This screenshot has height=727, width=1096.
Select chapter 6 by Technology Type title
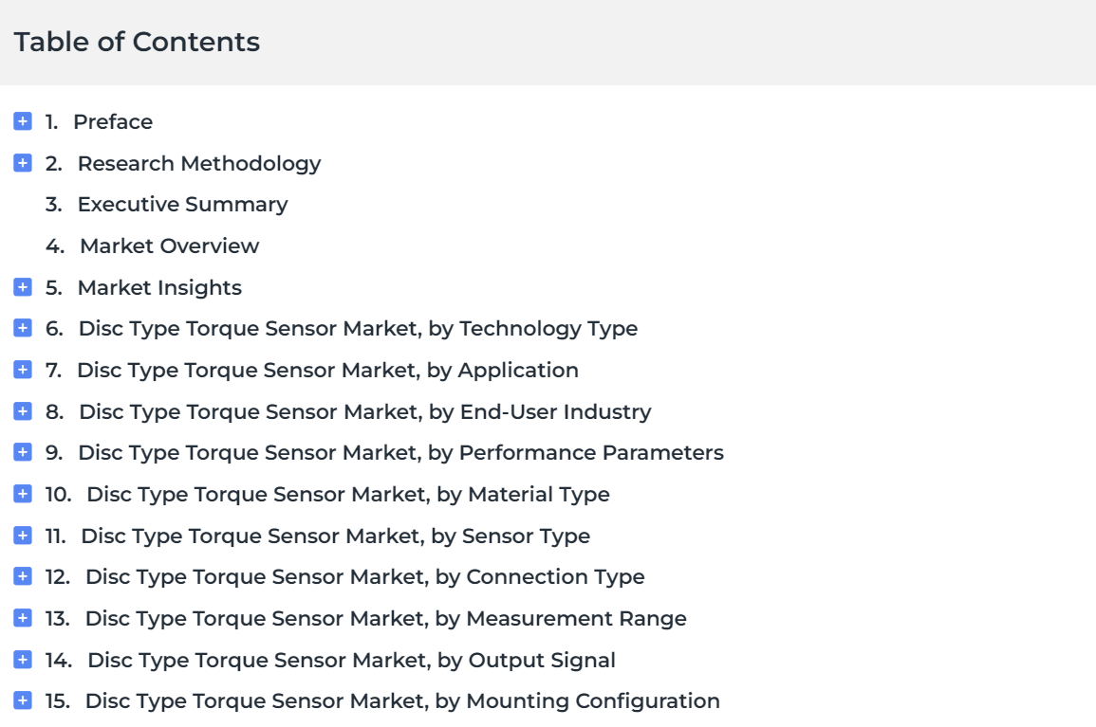358,329
